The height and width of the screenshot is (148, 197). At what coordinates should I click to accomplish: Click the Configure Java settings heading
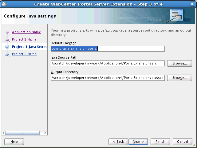click(30, 16)
